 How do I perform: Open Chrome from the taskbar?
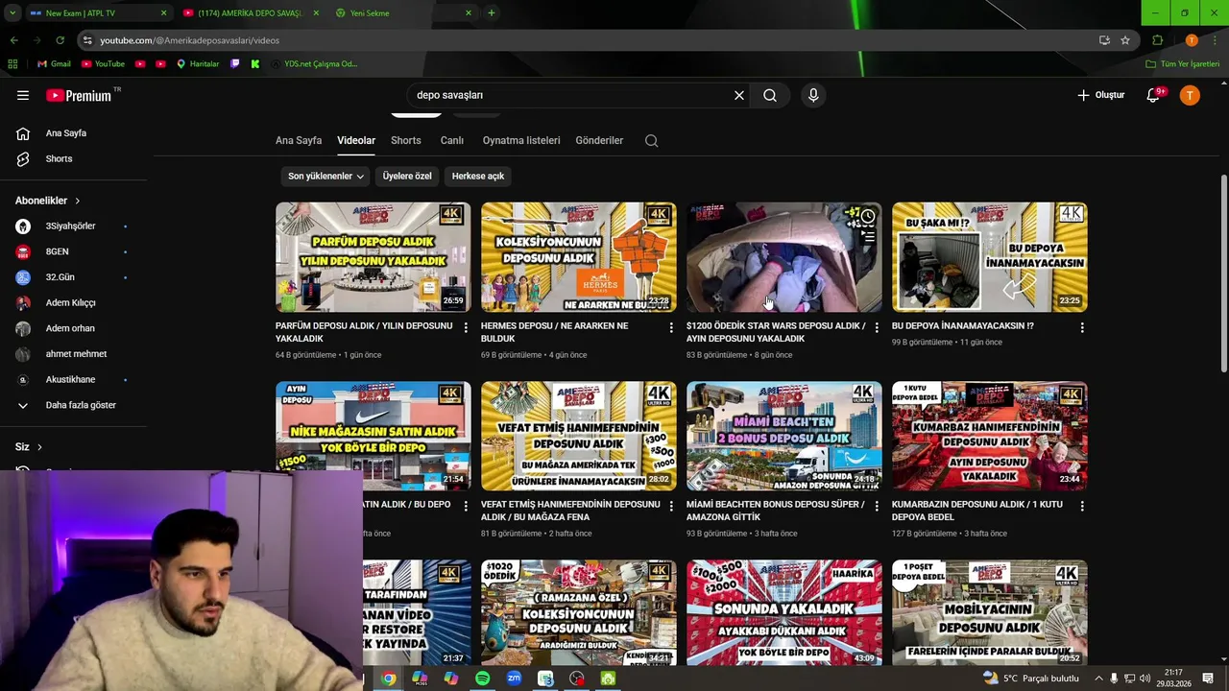pos(388,679)
